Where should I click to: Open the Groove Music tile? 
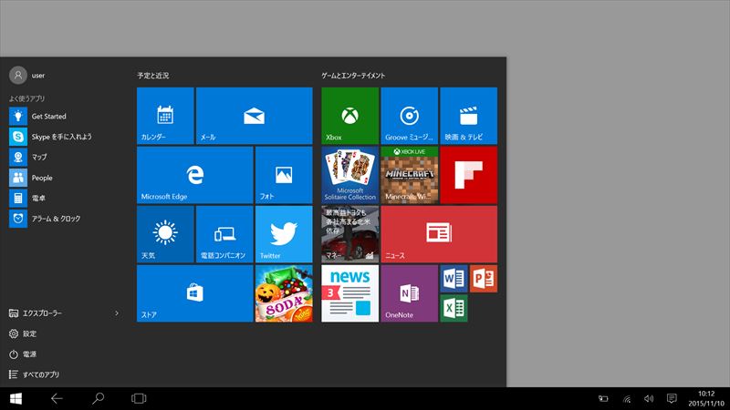click(409, 116)
